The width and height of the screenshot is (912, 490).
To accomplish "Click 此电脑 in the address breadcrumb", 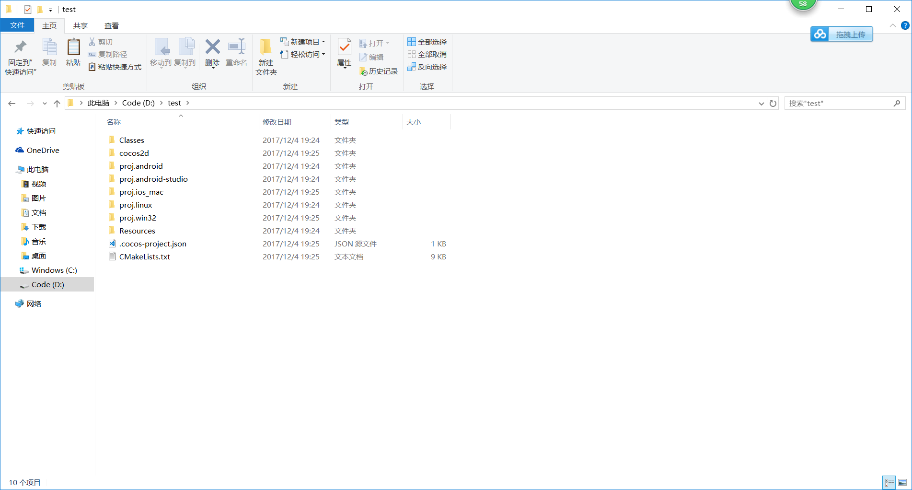I will (98, 103).
